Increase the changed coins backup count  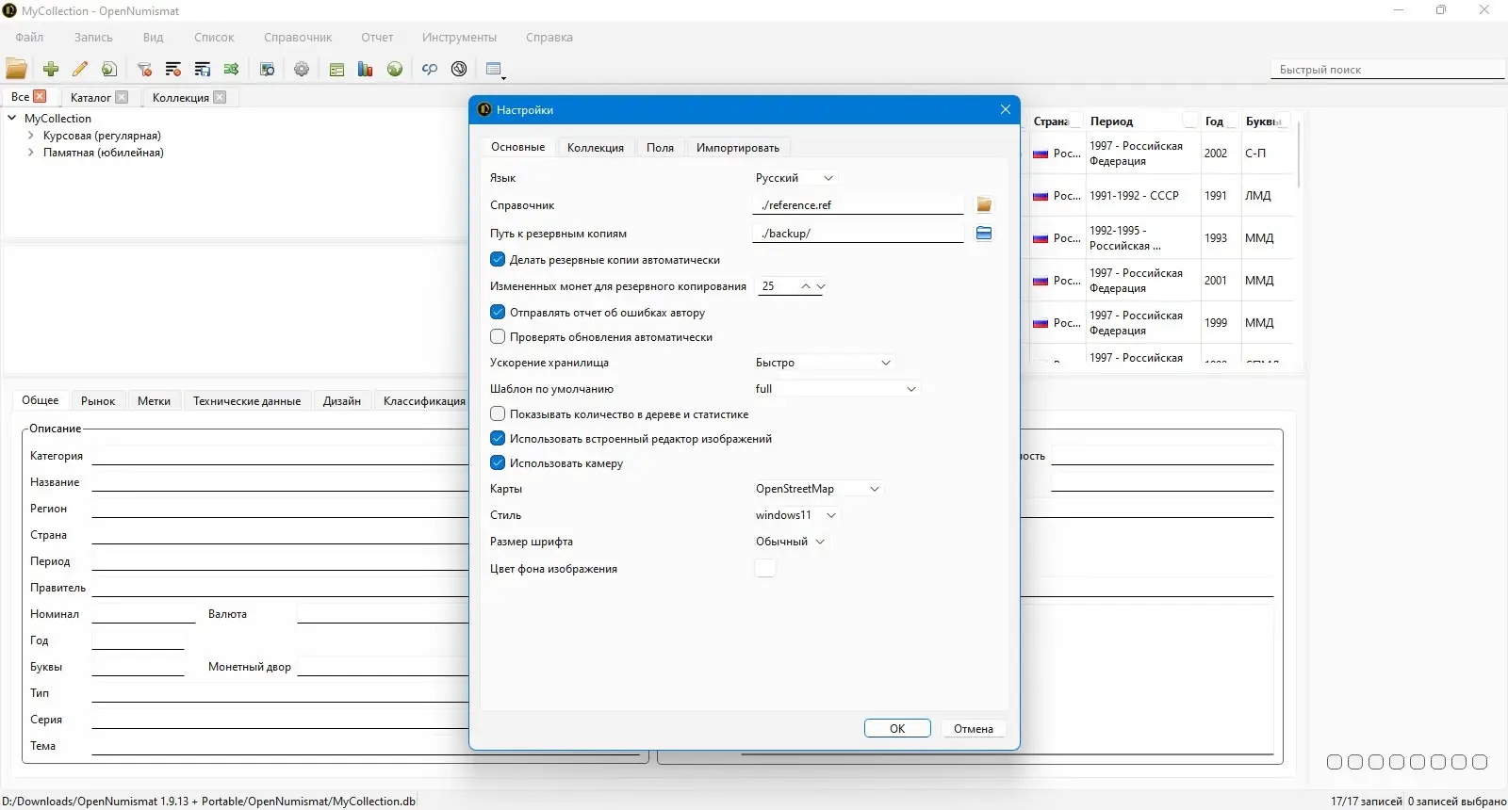point(806,285)
